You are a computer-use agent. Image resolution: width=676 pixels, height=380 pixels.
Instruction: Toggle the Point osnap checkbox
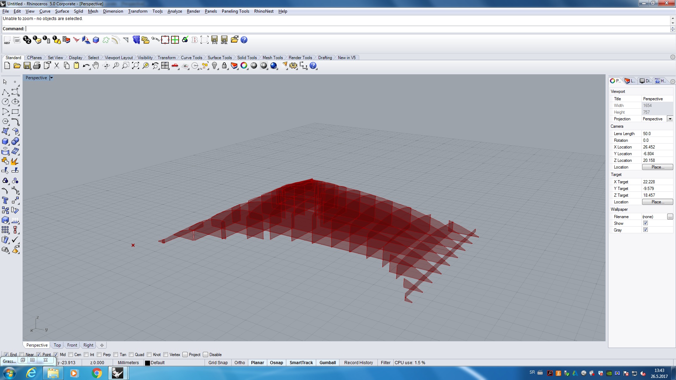(x=39, y=355)
